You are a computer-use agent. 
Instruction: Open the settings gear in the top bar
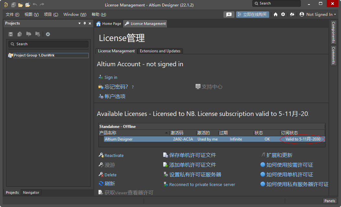pos(283,14)
